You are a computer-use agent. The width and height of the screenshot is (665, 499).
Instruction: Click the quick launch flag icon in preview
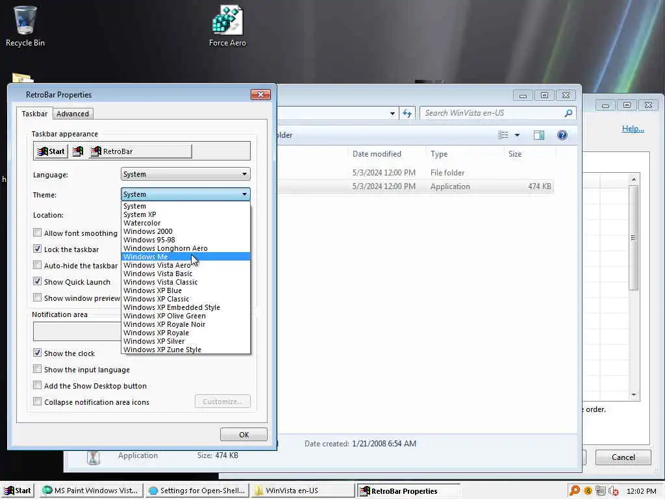coord(78,151)
